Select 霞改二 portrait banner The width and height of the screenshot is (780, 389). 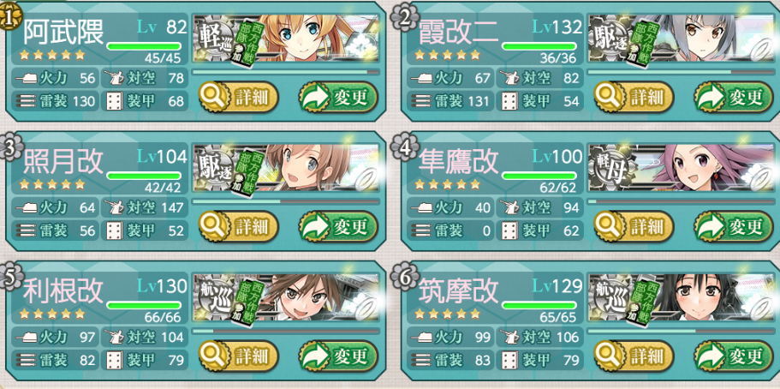tap(680, 39)
